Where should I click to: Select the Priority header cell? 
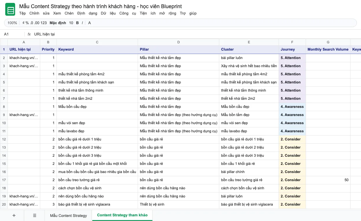pyautogui.click(x=48, y=49)
